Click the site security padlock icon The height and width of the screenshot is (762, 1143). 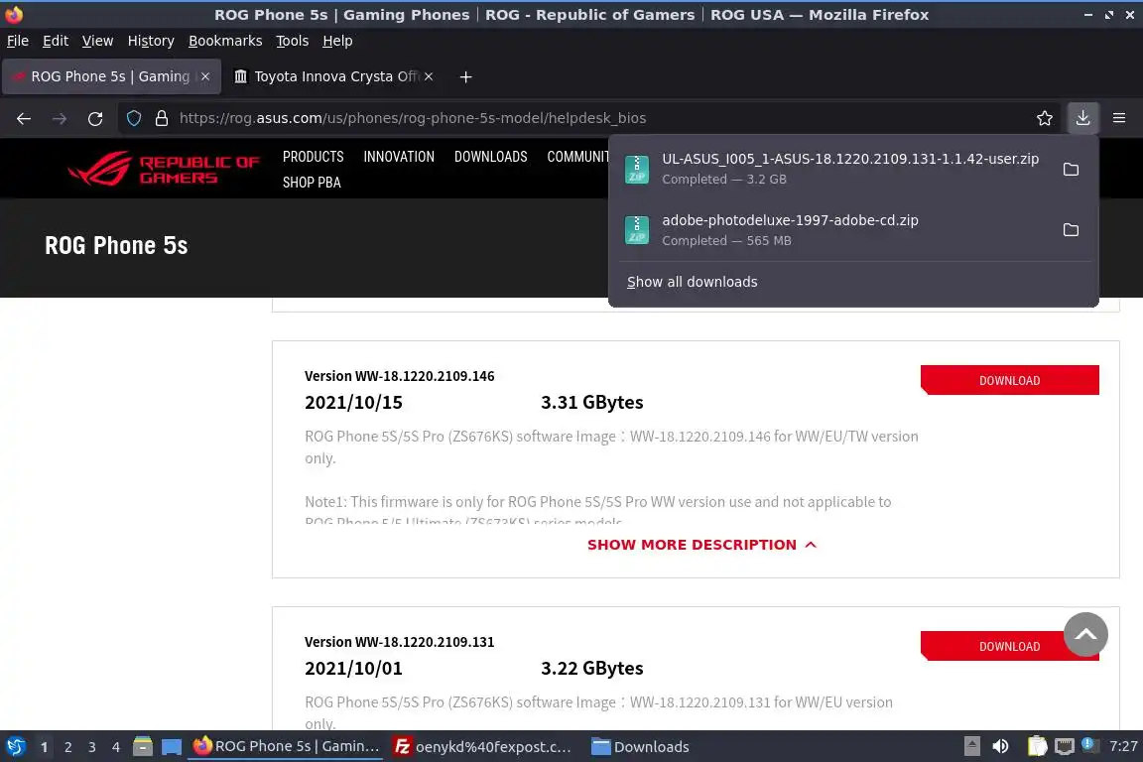[x=162, y=118]
